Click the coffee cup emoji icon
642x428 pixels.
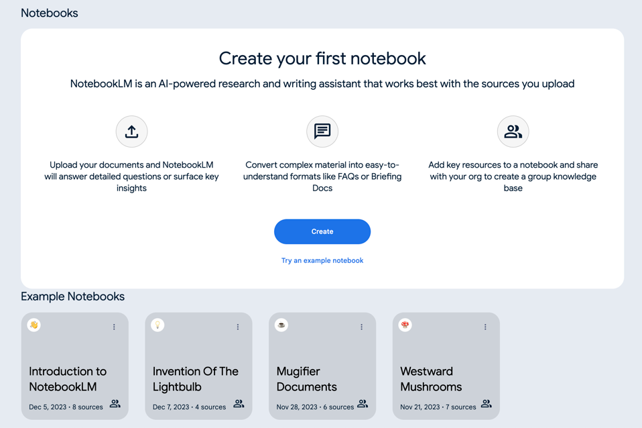pyautogui.click(x=281, y=325)
